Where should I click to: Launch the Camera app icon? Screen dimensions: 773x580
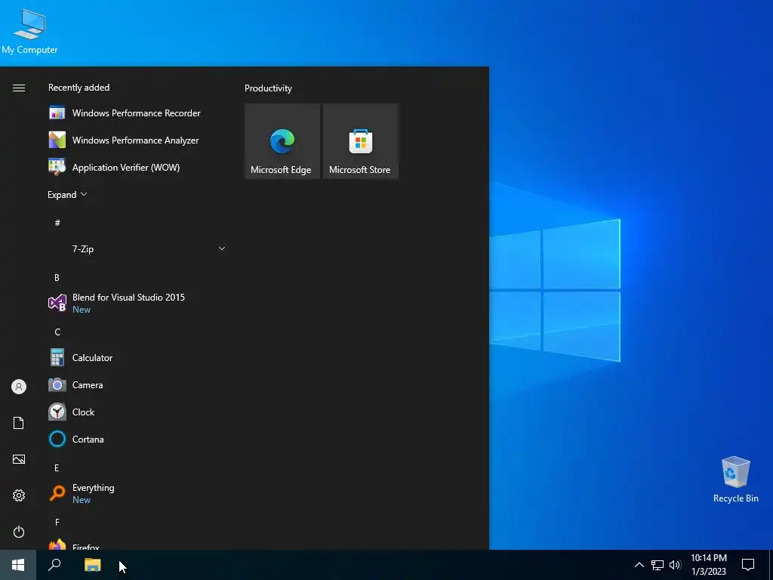pyautogui.click(x=57, y=384)
